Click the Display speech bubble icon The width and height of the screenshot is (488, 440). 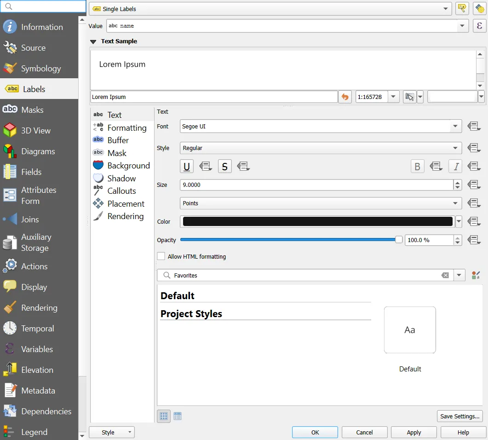[10, 287]
